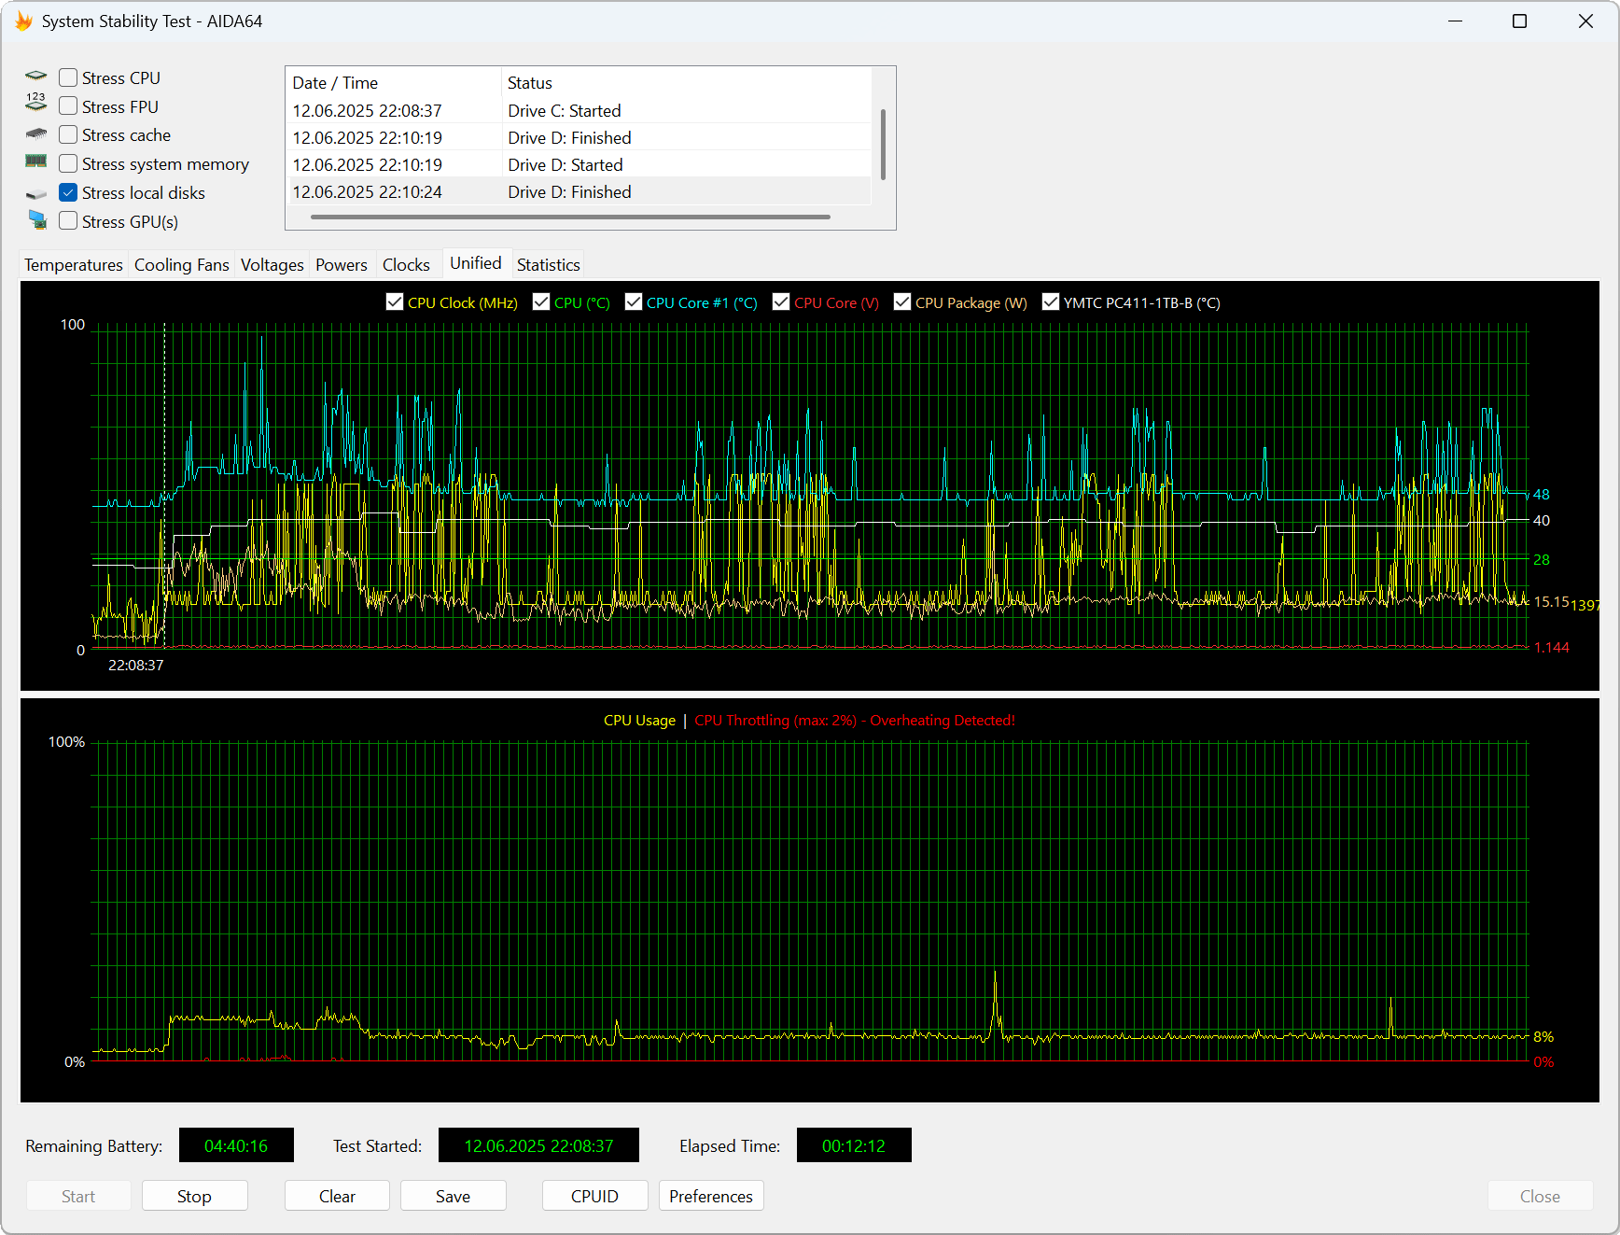Open the Cooling Fans tab
This screenshot has width=1620, height=1235.
tap(181, 265)
